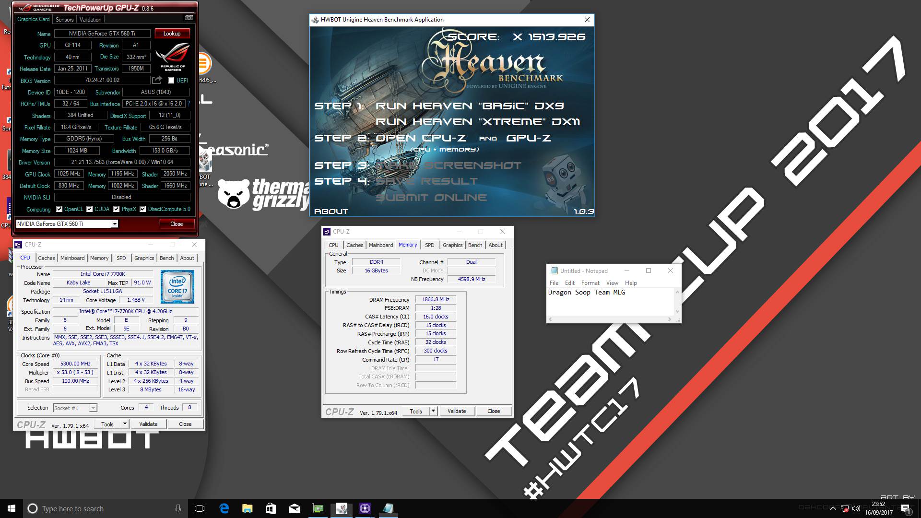This screenshot has height=518, width=921.
Task: Click the Intel Core i7 logo in CPU-Z
Action: pos(177,286)
